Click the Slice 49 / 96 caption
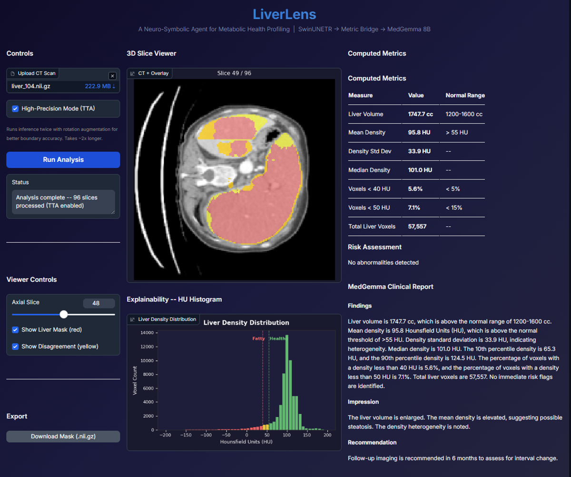This screenshot has height=477, width=571. (x=234, y=73)
